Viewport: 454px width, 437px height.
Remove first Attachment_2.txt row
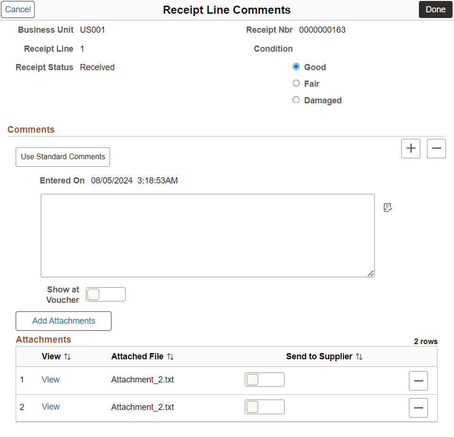(418, 381)
